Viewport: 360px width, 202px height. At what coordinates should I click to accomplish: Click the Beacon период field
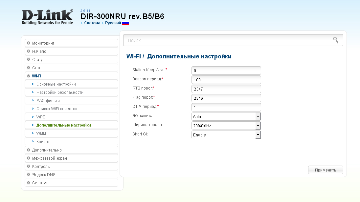[226, 80]
